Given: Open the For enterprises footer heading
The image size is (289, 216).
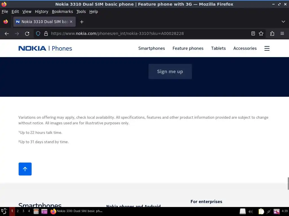Looking at the screenshot, I should pos(206,201).
